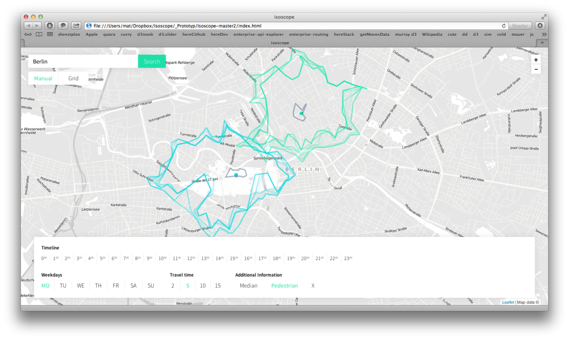
Task: Select Wednesday (WE) weekday
Action: click(81, 286)
